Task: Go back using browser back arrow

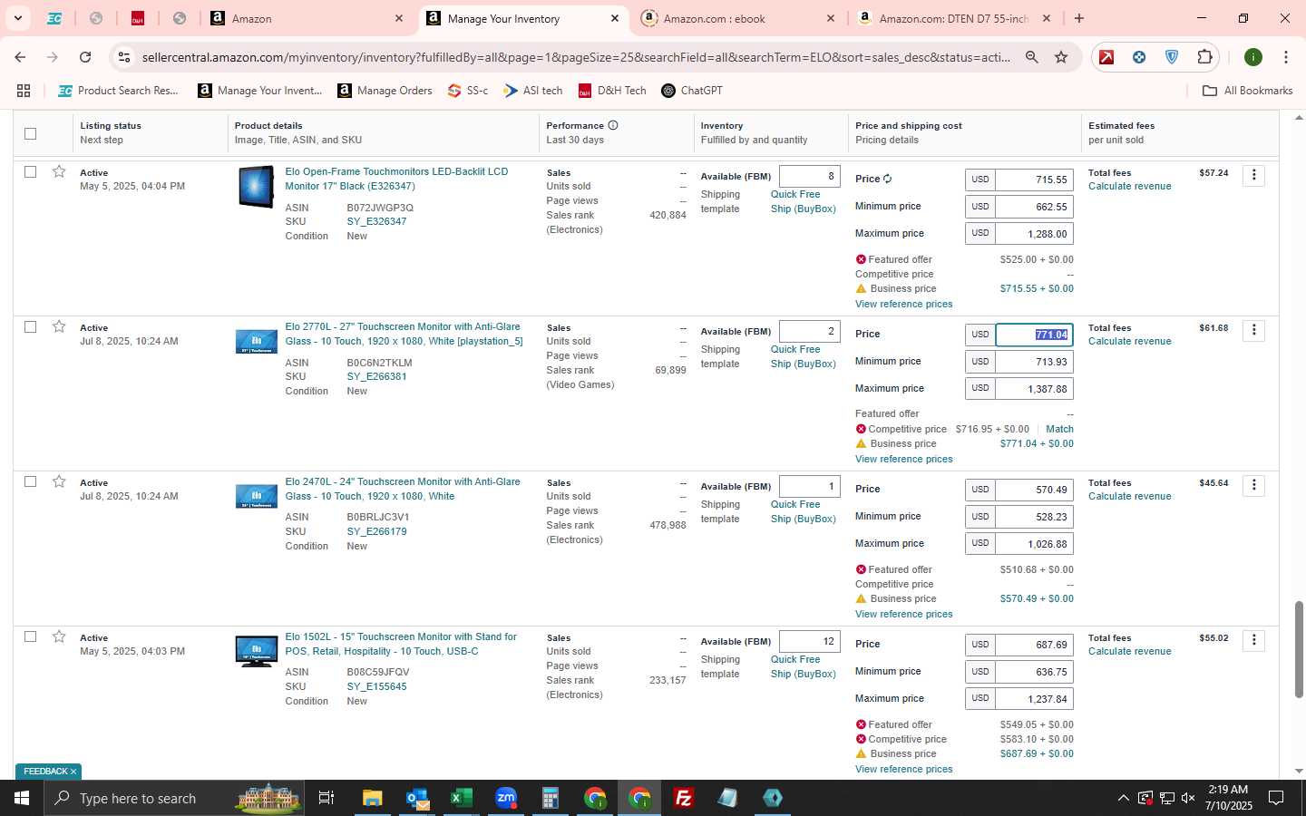Action: click(x=20, y=57)
